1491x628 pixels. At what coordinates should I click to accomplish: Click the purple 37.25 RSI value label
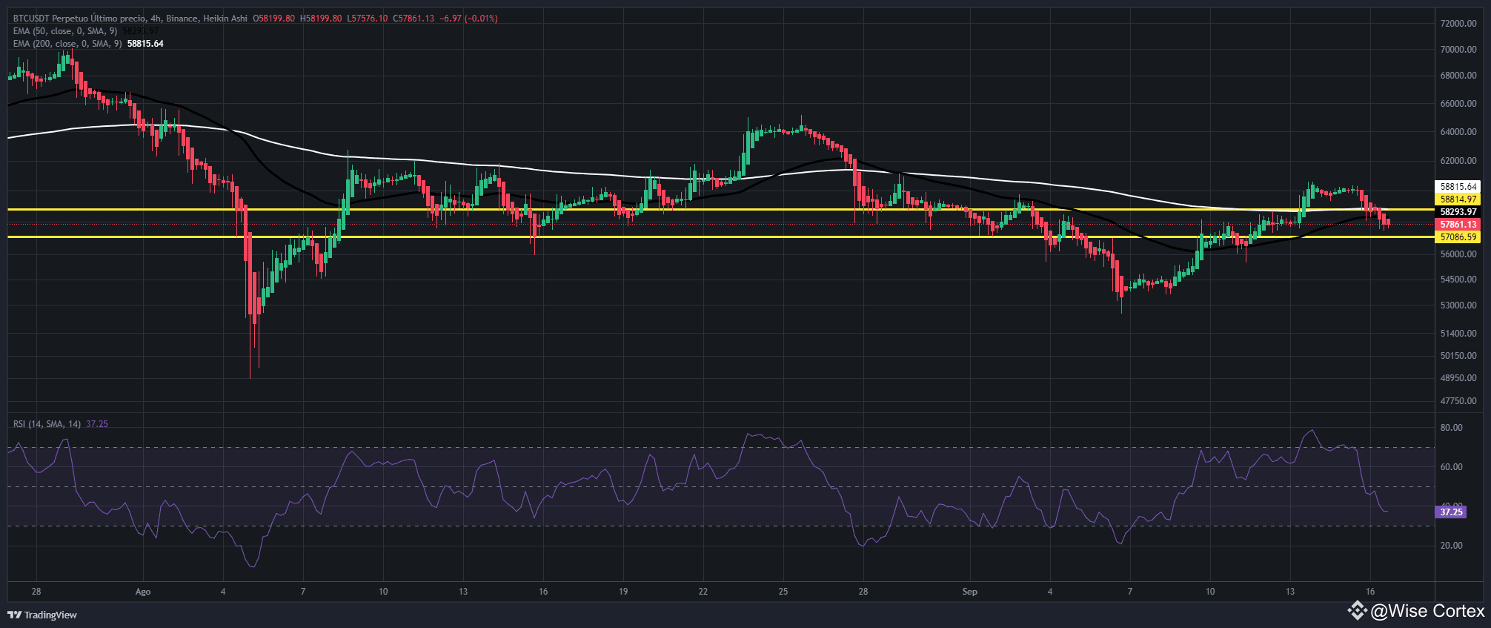(1451, 512)
